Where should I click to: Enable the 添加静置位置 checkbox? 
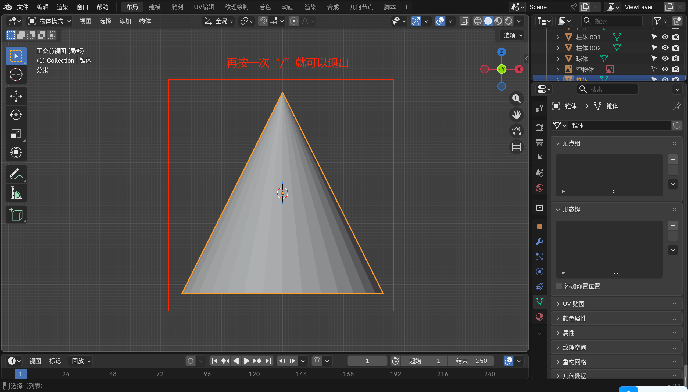pos(559,286)
